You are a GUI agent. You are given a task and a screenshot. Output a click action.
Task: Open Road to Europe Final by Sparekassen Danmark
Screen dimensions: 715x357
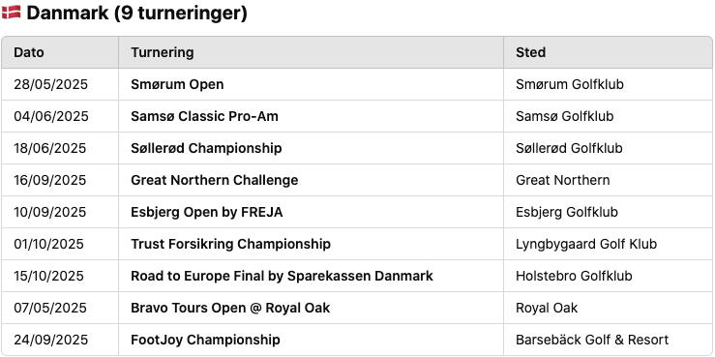click(x=282, y=276)
